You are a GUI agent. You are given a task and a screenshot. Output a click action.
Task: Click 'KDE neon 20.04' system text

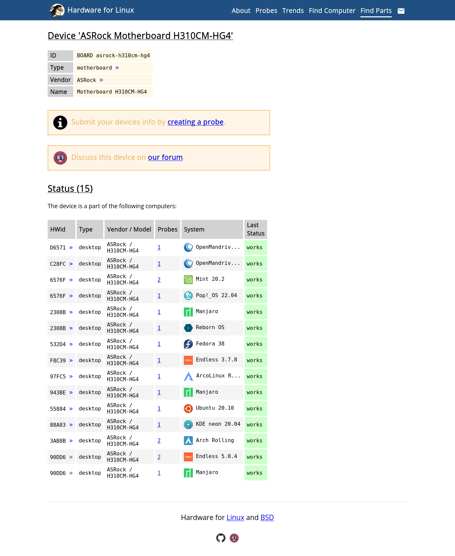[218, 424]
